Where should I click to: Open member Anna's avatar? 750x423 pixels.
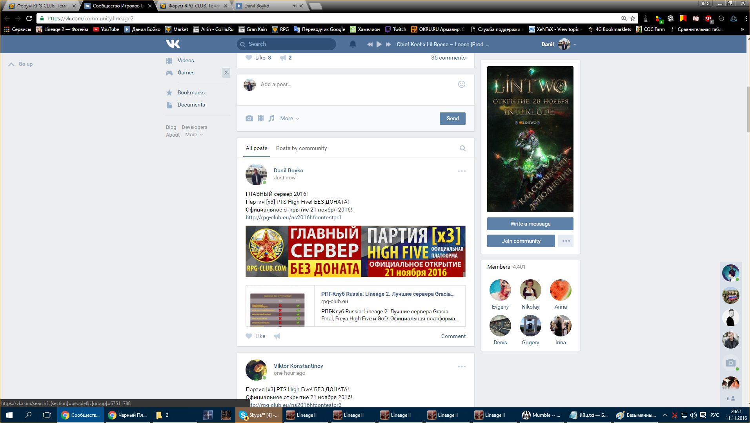[561, 290]
